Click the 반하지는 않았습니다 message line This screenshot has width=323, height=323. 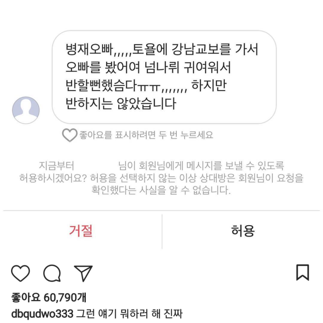[x=121, y=103]
